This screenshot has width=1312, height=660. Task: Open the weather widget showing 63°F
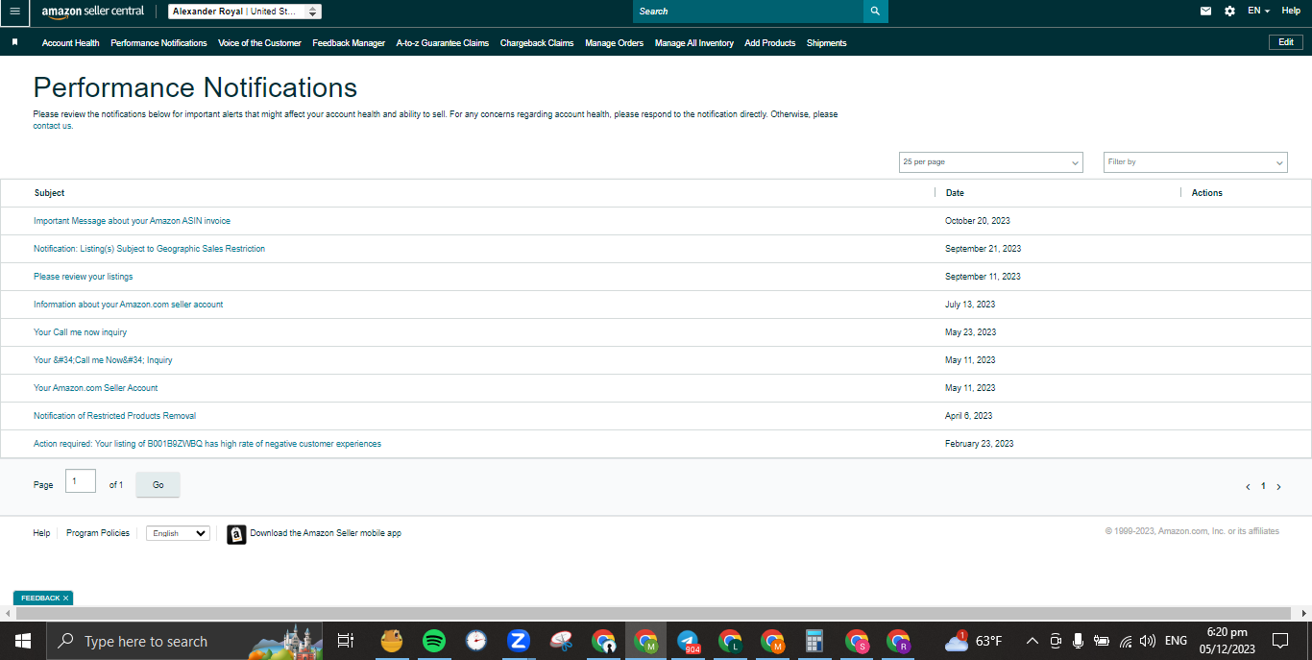point(973,641)
